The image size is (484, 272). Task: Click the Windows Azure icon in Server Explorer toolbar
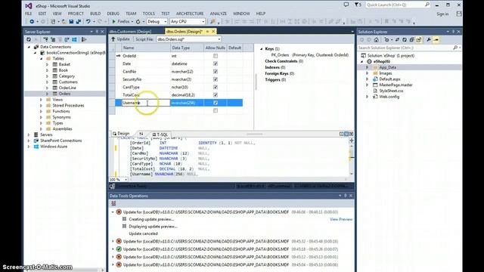tap(74, 39)
